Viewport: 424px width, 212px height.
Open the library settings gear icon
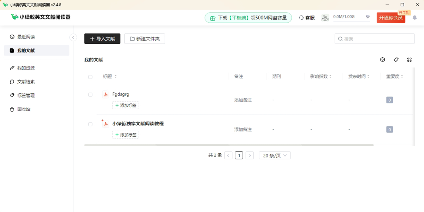[382, 59]
